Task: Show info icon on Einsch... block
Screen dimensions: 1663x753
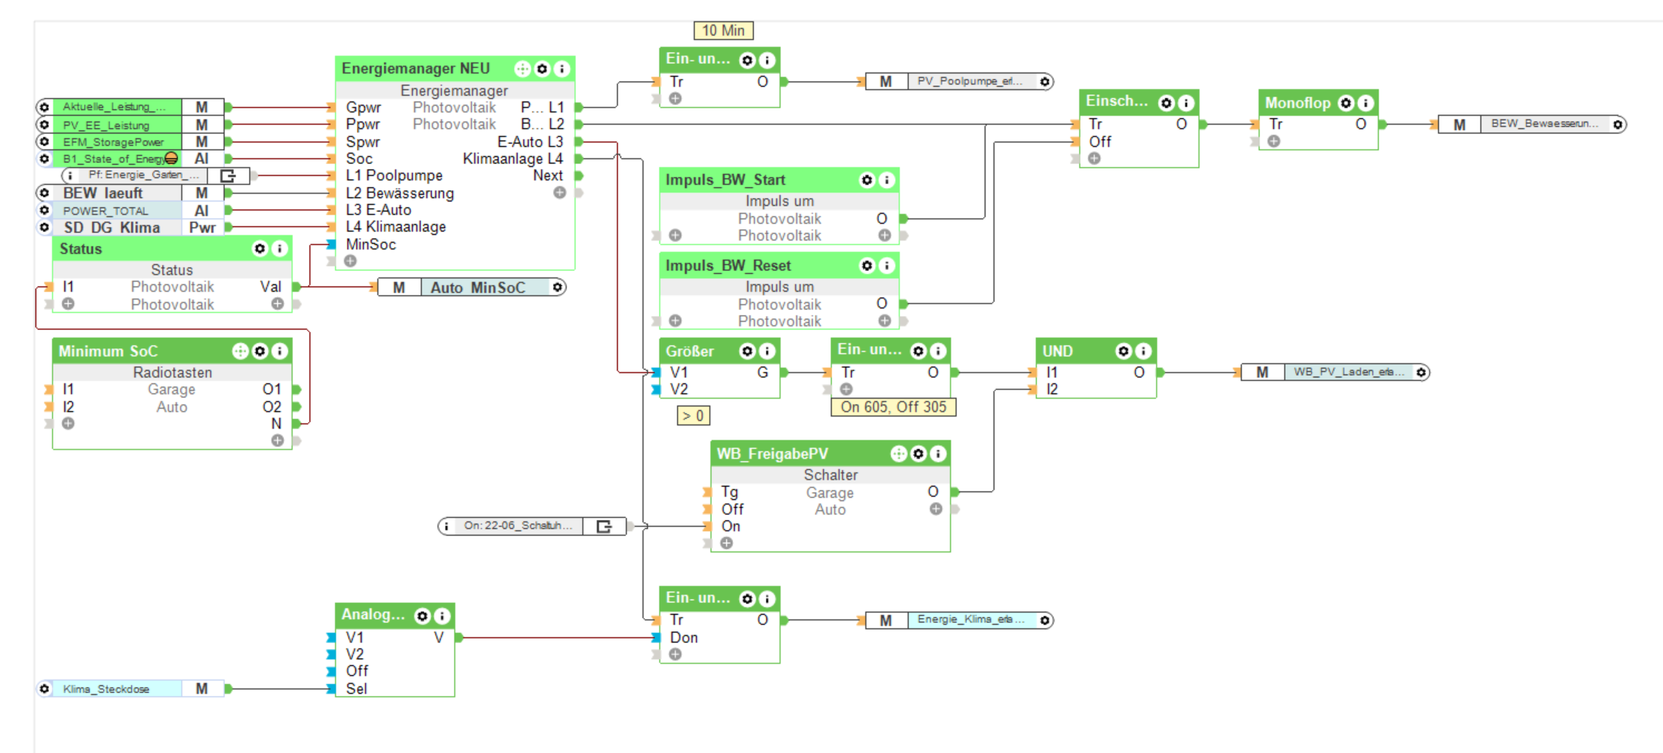Action: click(x=1186, y=102)
